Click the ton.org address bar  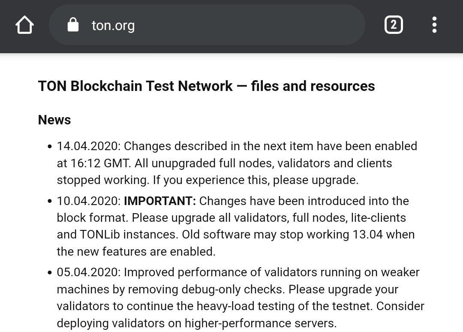click(207, 25)
